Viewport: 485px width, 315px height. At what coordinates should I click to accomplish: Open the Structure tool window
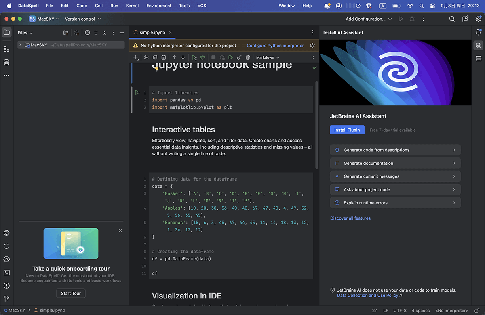point(6,49)
